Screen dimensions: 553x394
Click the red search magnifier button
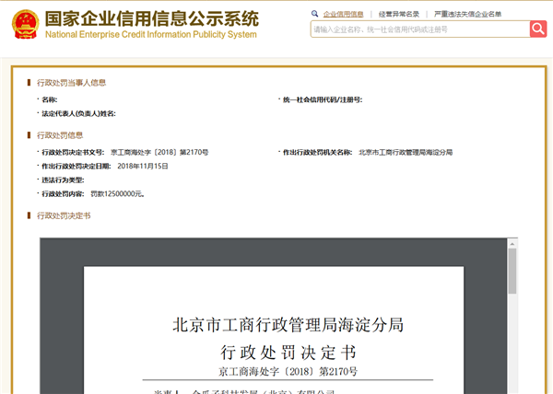click(538, 29)
